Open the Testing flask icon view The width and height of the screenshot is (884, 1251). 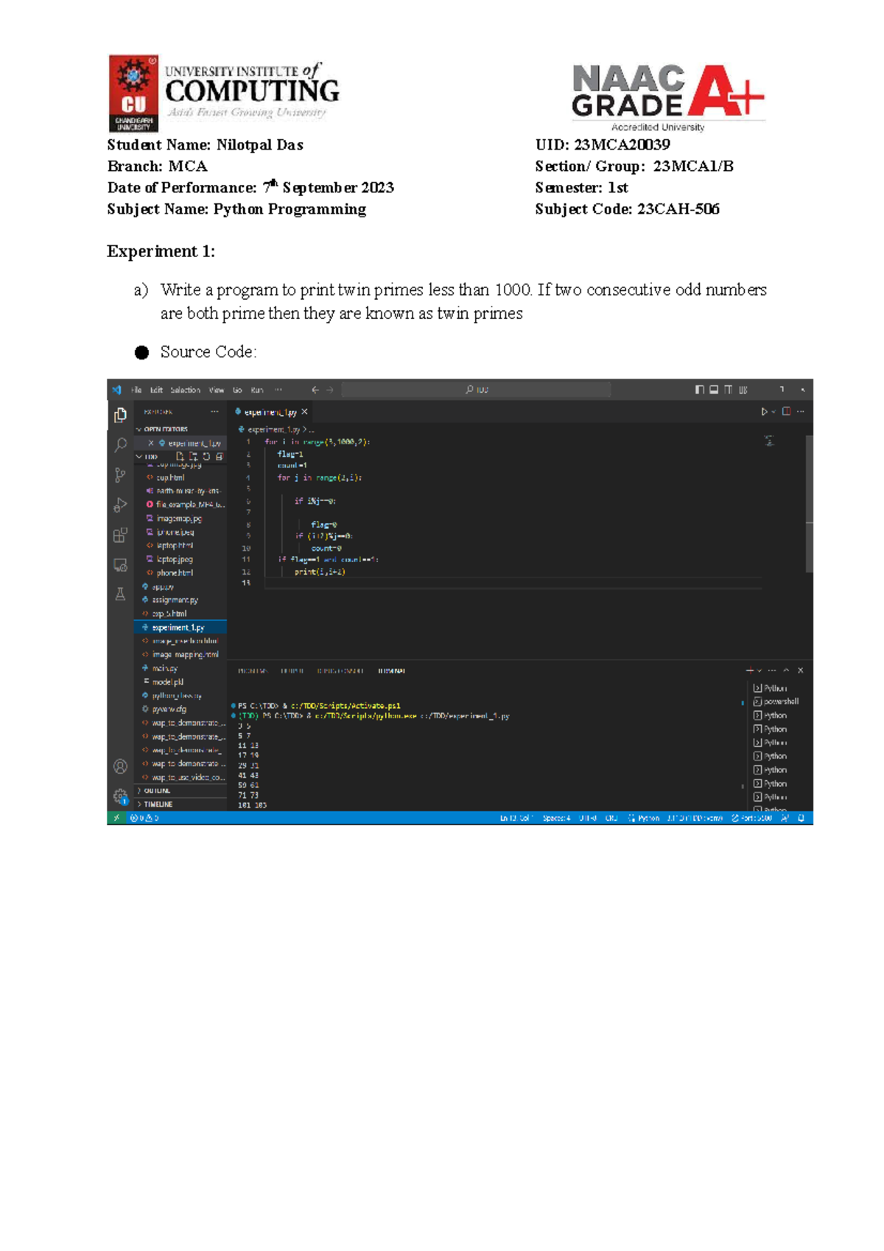[x=120, y=595]
